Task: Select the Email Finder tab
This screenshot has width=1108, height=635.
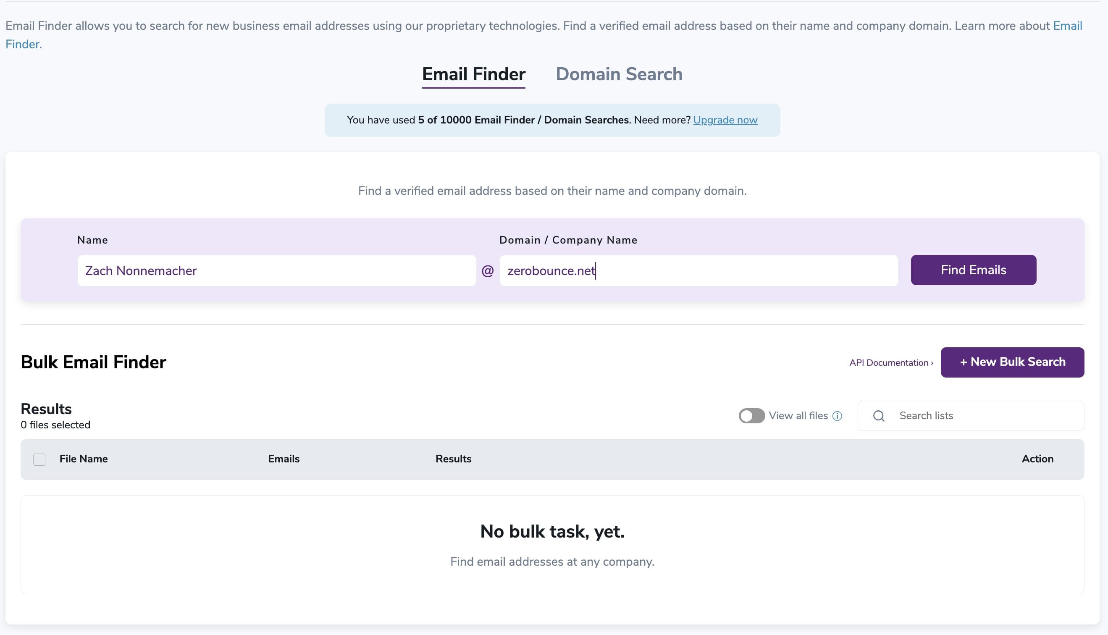Action: [x=473, y=74]
